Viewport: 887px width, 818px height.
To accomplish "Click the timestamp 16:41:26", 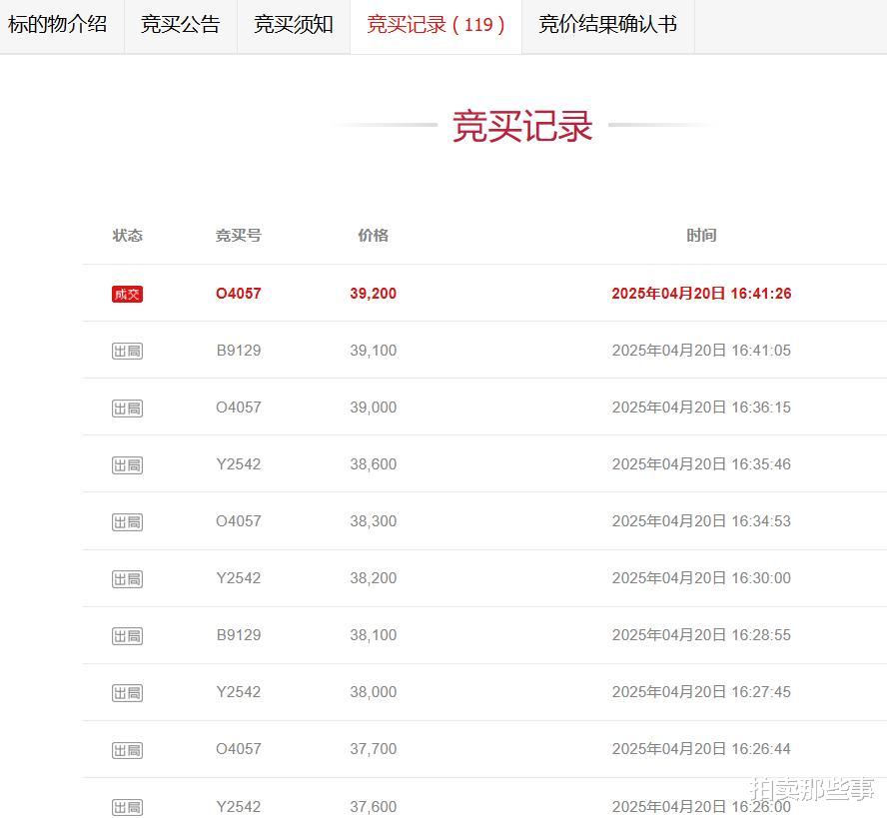I will [x=761, y=294].
